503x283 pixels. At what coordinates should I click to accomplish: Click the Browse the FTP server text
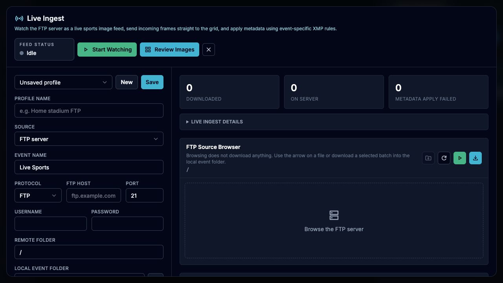(x=334, y=229)
